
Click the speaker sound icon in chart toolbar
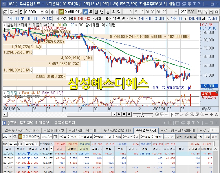tap(52, 12)
